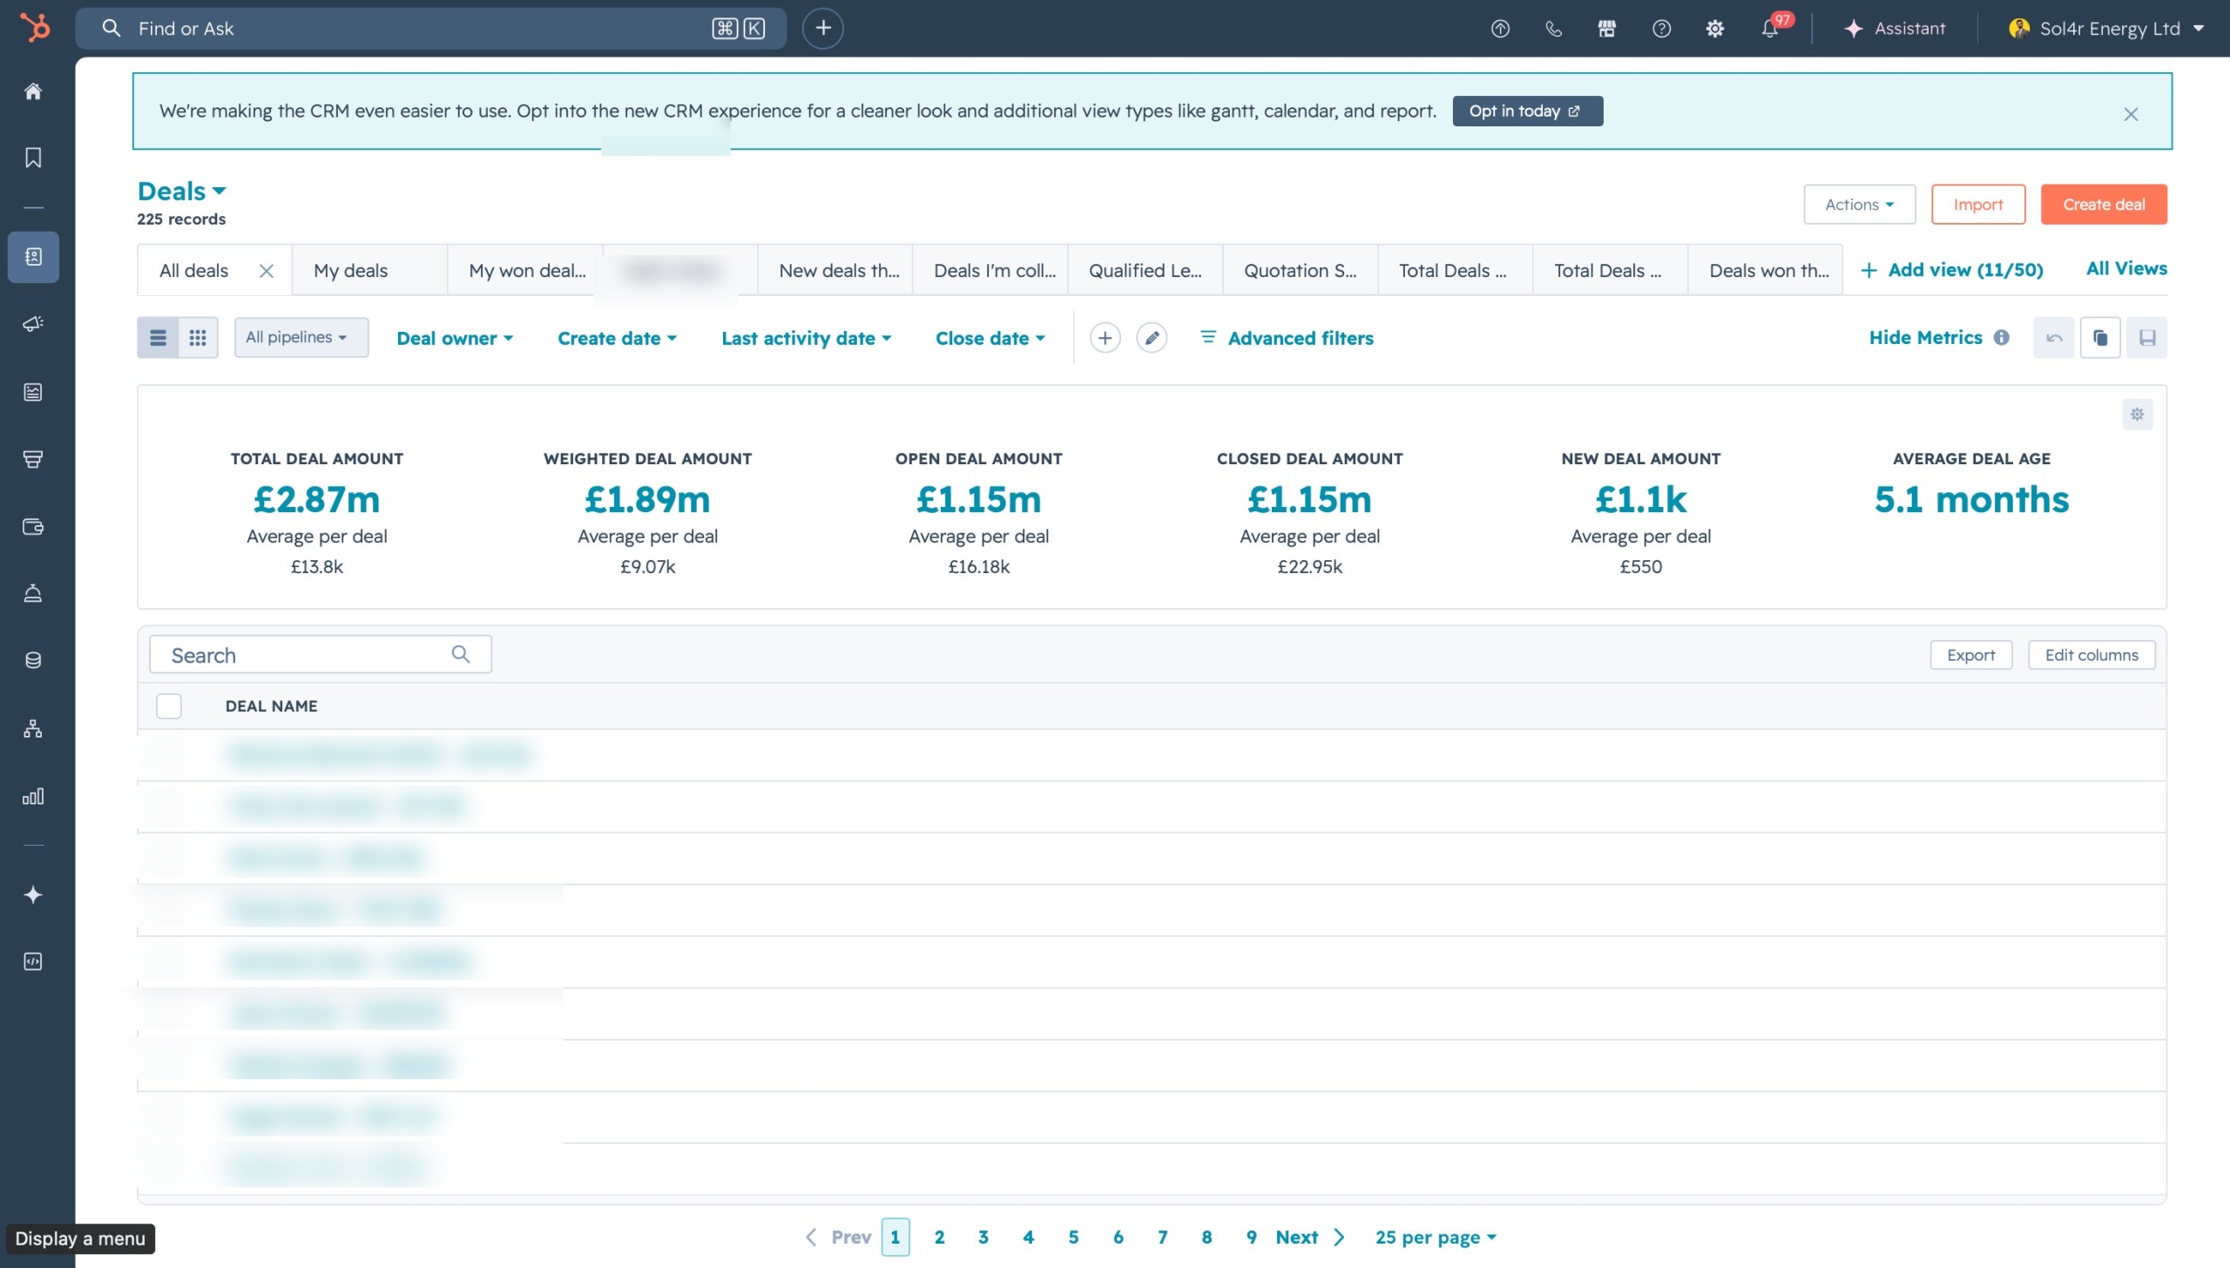Image resolution: width=2230 pixels, height=1268 pixels.
Task: Open the Actions dropdown
Action: click(1859, 205)
